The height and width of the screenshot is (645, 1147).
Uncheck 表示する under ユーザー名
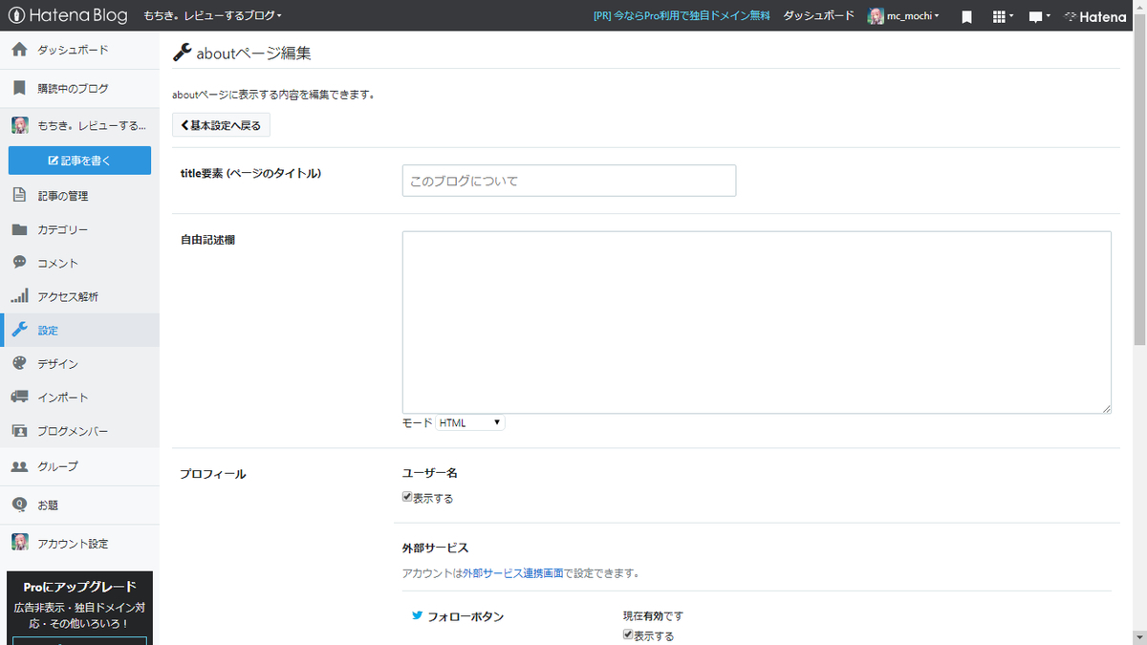pyautogui.click(x=407, y=497)
